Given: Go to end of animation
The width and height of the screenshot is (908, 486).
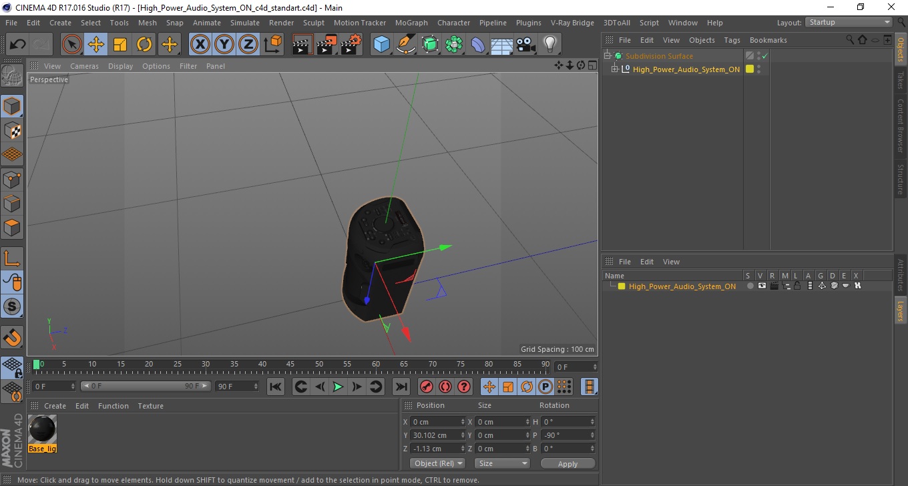Looking at the screenshot, I should pyautogui.click(x=401, y=387).
